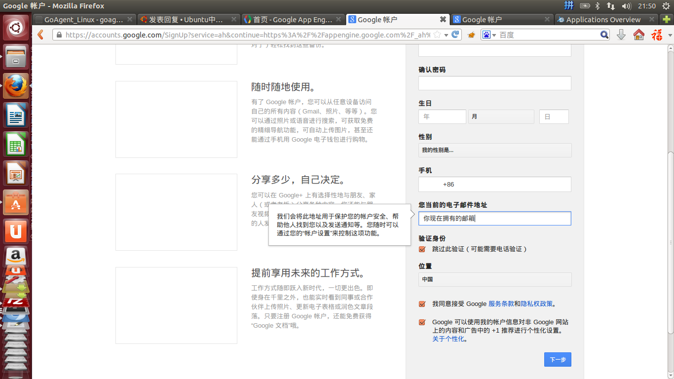The width and height of the screenshot is (674, 379).
Task: Open the 服务条款 terms link
Action: pos(501,304)
